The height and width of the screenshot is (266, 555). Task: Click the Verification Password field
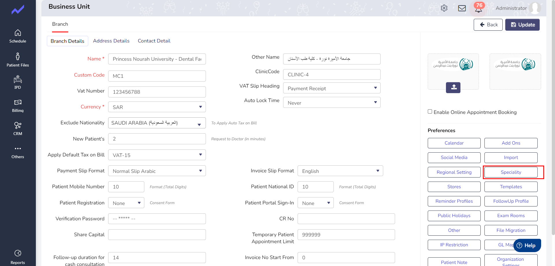157,219
